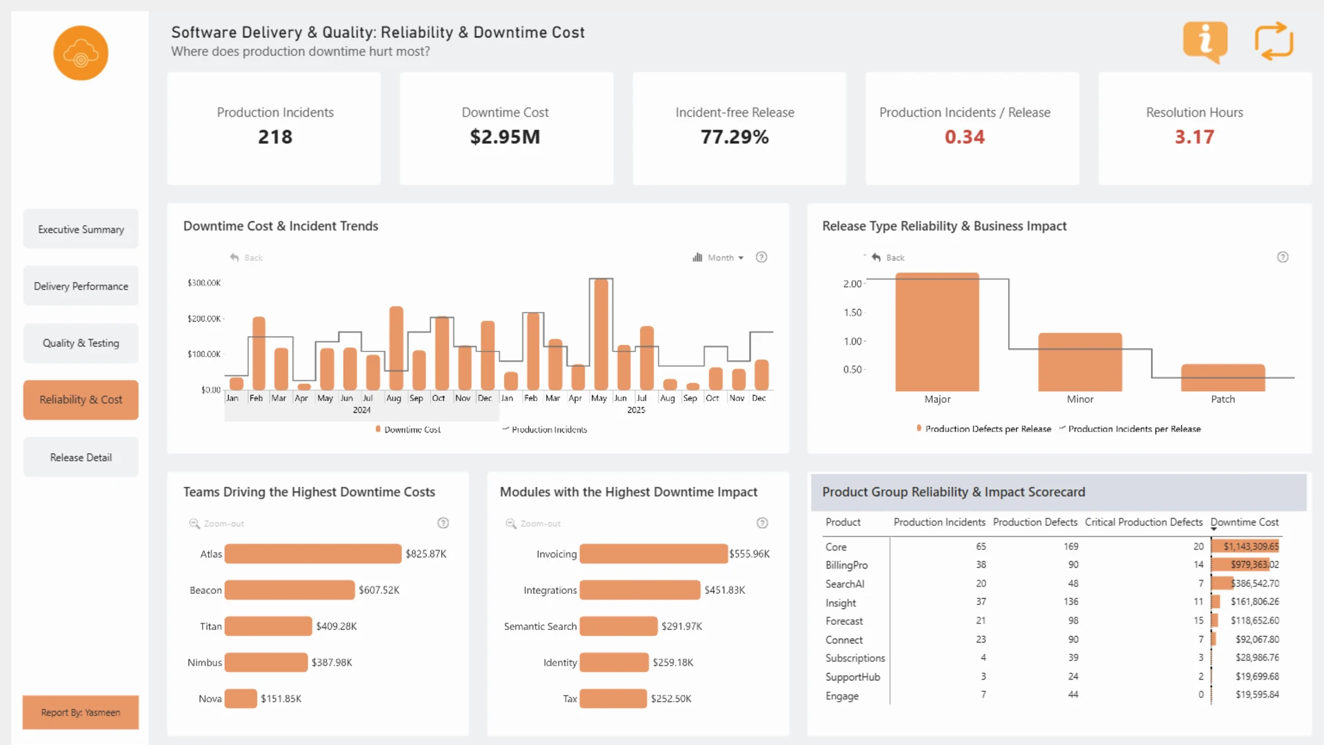Select the Minor release type bar

1080,362
